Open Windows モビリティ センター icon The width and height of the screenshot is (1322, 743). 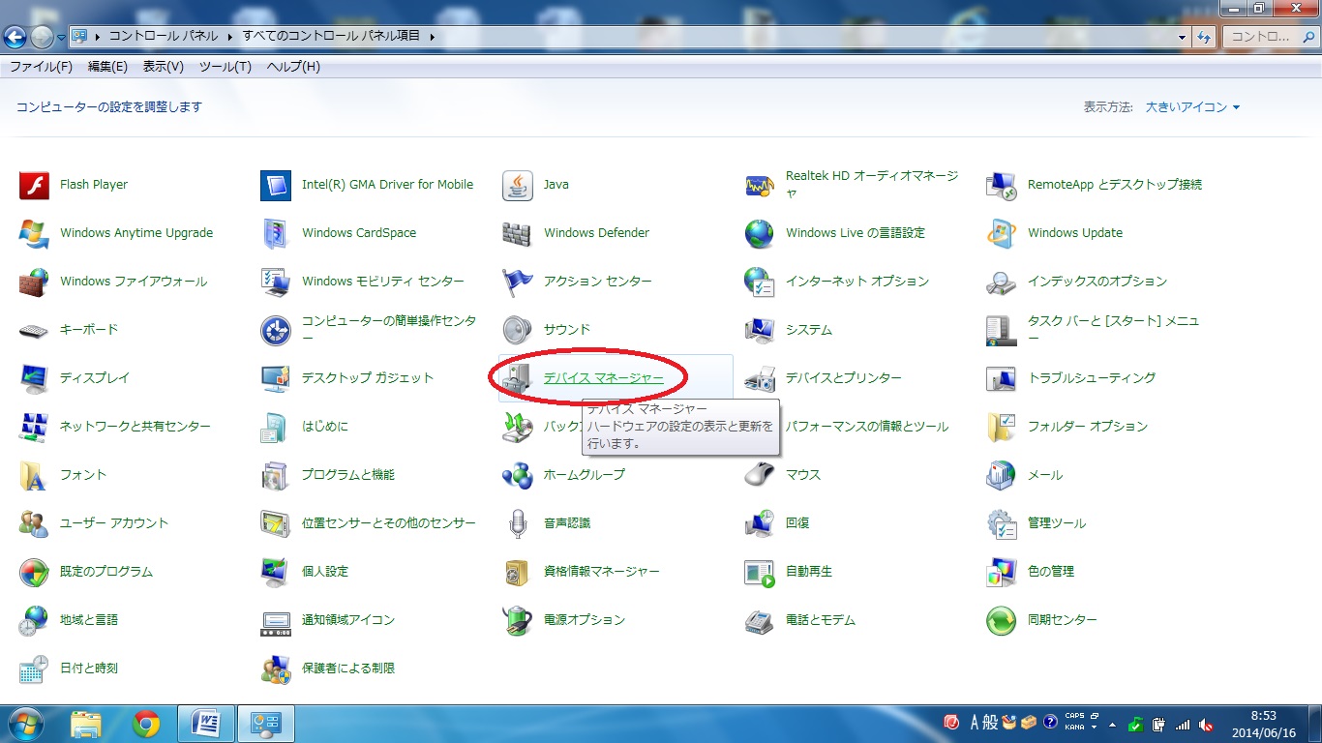pos(276,282)
